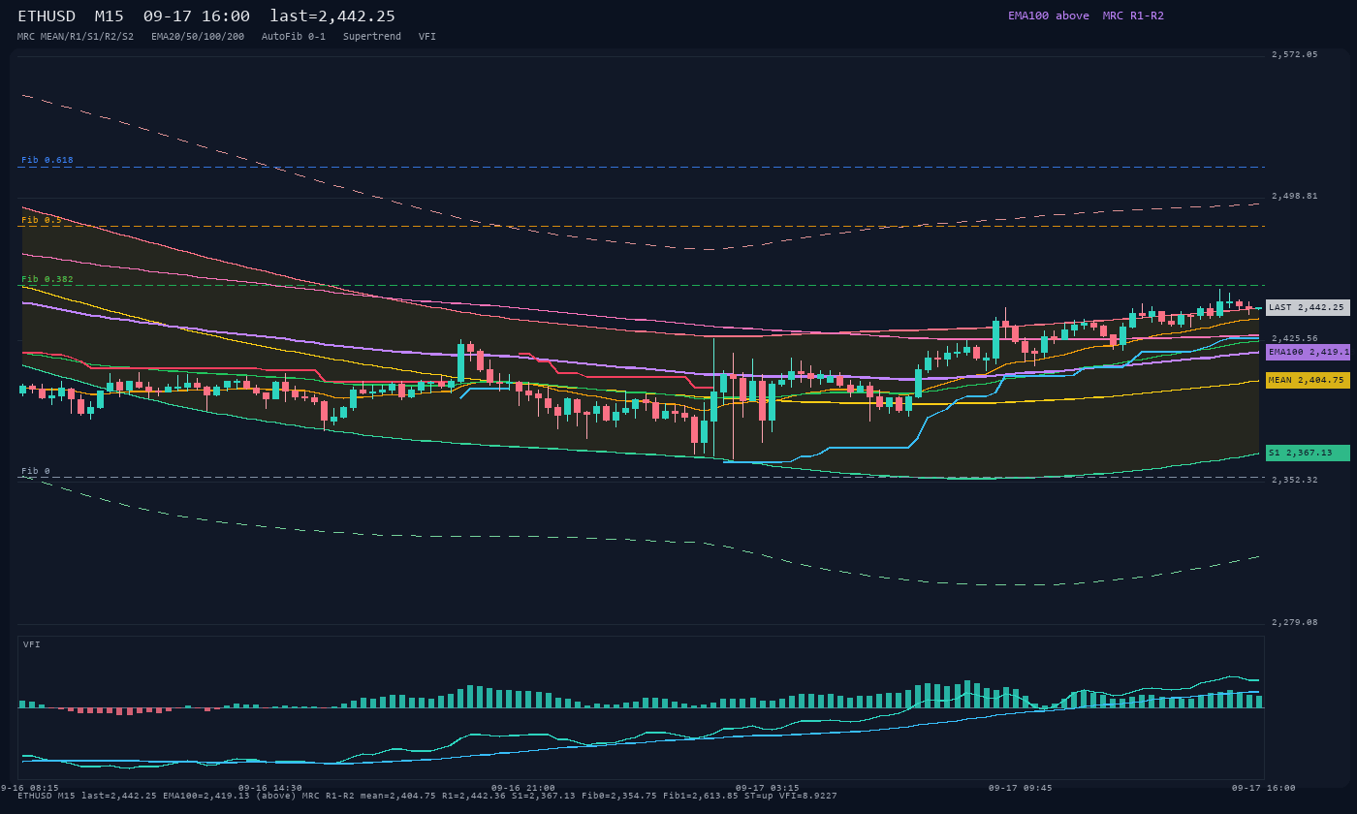1357x814 pixels.
Task: Click the 09-17 03:15 time axis label
Action: click(768, 788)
